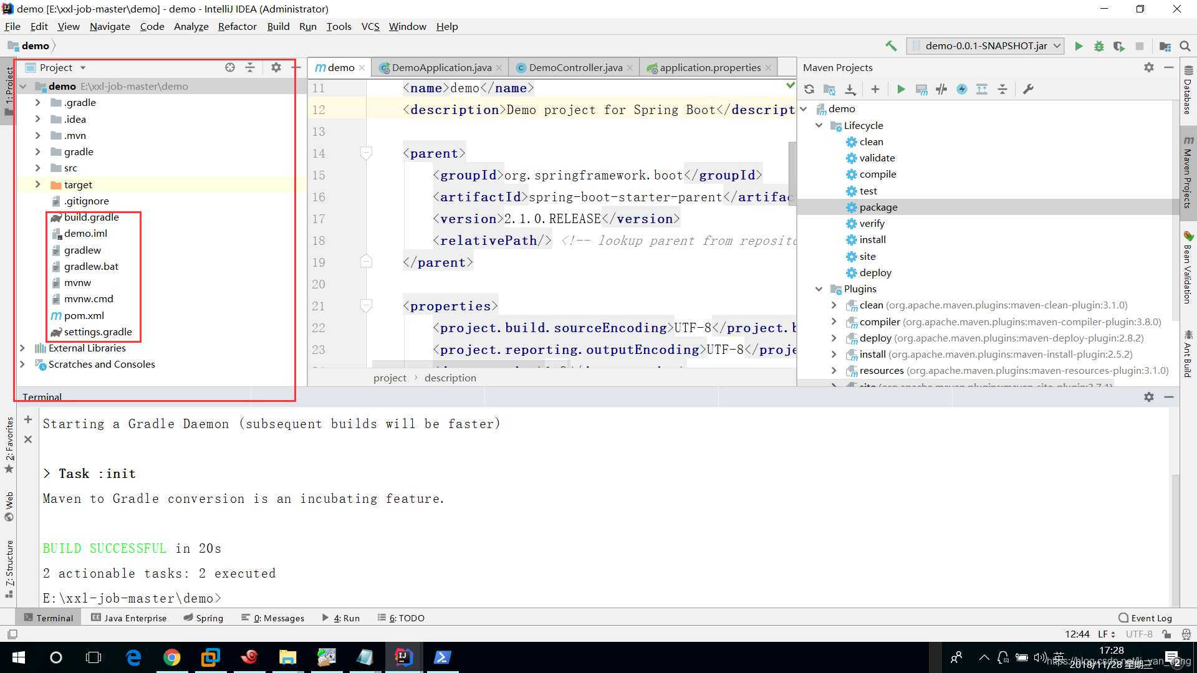Image resolution: width=1197 pixels, height=673 pixels.
Task: Execute Maven goal icon
Action: point(921,89)
